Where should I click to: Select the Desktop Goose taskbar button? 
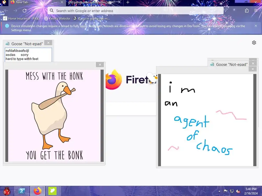52,191
